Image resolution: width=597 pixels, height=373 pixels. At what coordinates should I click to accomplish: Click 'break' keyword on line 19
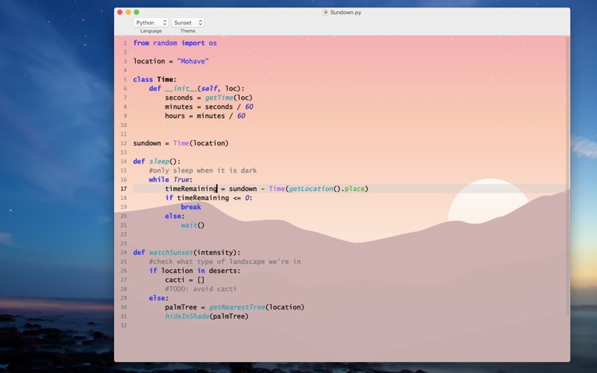(x=191, y=207)
